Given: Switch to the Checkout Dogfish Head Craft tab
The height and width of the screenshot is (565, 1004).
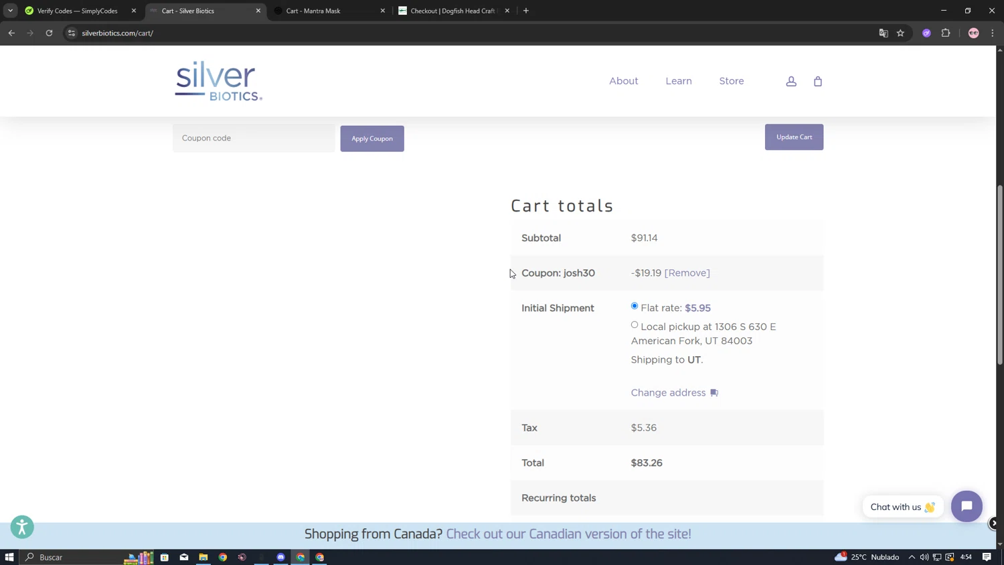Looking at the screenshot, I should click(x=452, y=11).
